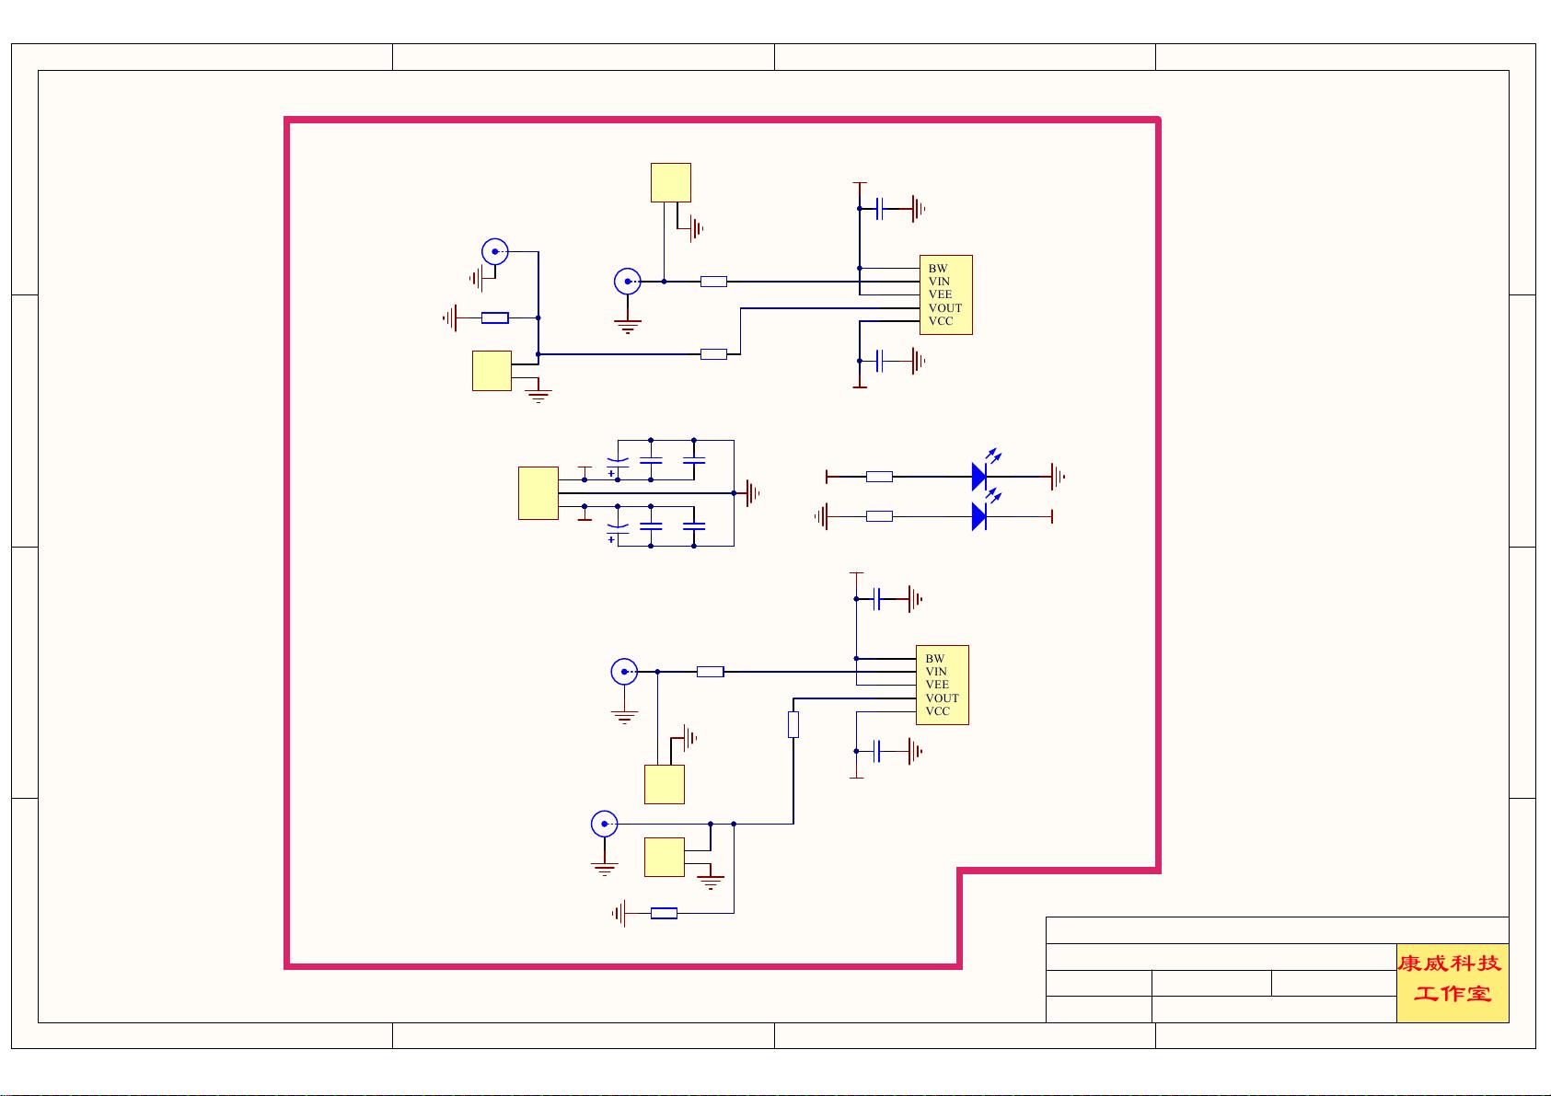
Task: Click the resistor feeding upper IC's VIN
Action: pos(713,282)
